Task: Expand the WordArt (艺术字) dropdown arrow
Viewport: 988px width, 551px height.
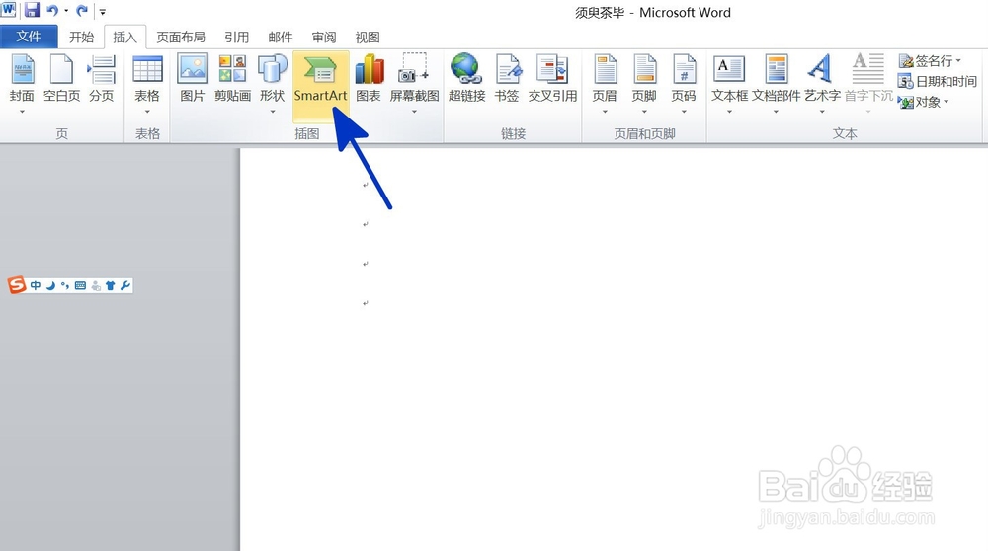Action: point(822,113)
